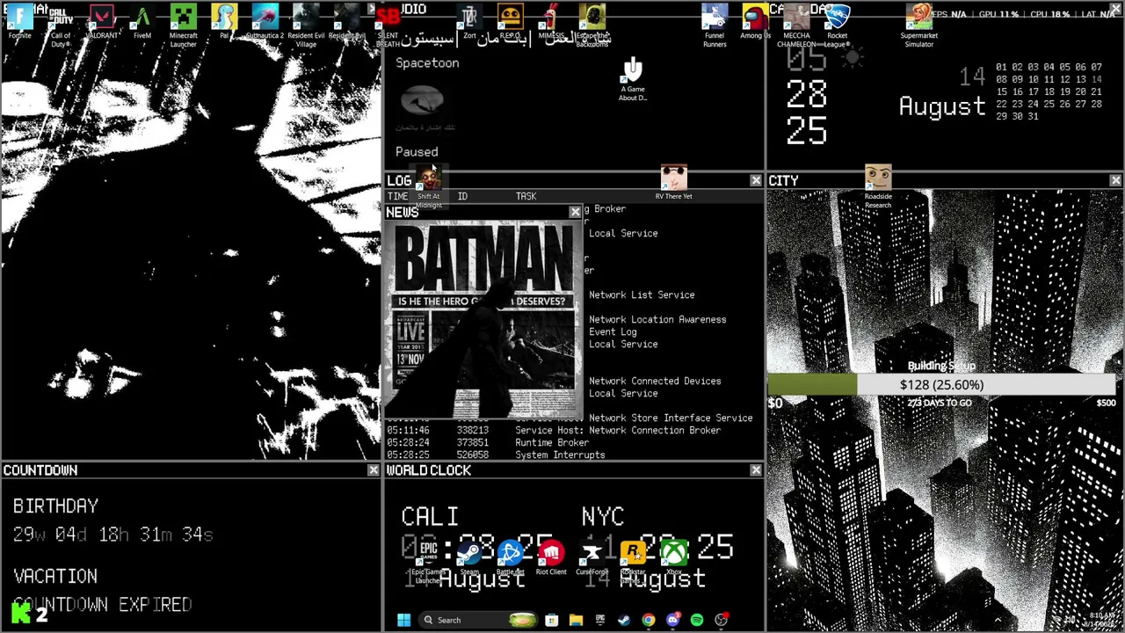Click the CALI clock label

click(x=430, y=516)
